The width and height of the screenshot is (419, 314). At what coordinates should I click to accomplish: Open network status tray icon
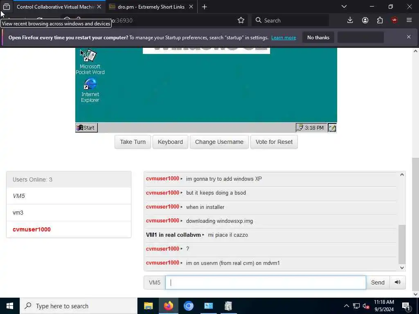tap(356, 306)
